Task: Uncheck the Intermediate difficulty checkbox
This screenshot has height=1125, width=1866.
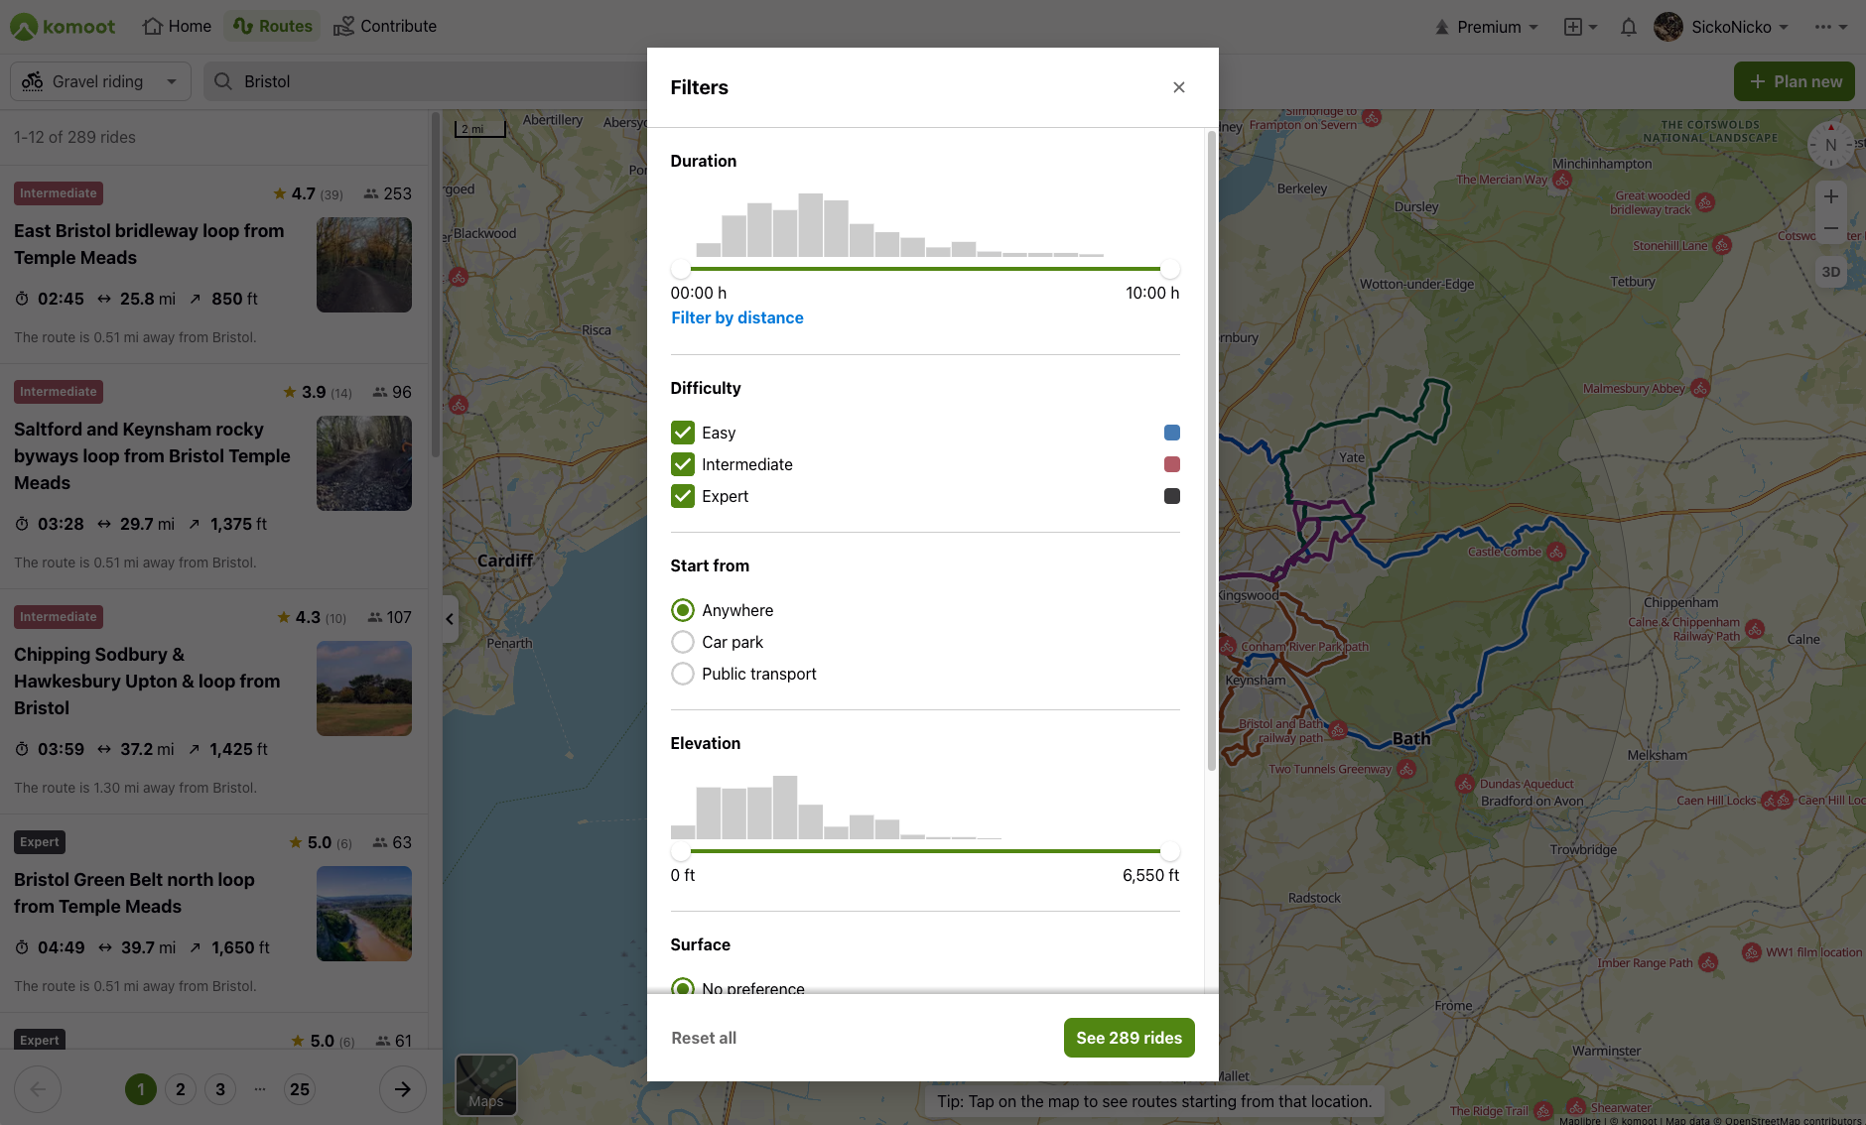Action: [x=683, y=464]
